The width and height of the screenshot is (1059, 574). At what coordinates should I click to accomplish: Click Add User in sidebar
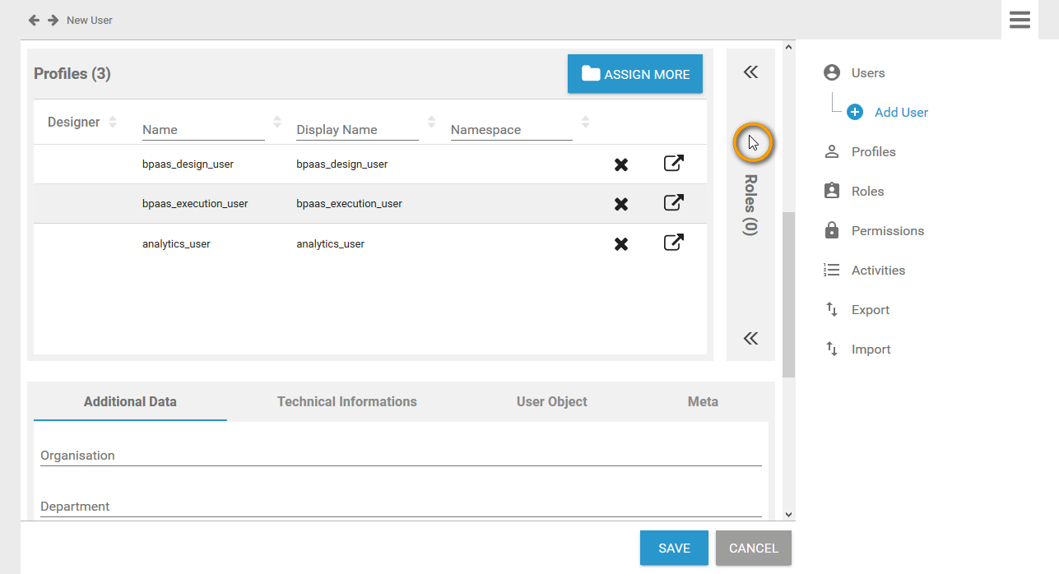900,113
